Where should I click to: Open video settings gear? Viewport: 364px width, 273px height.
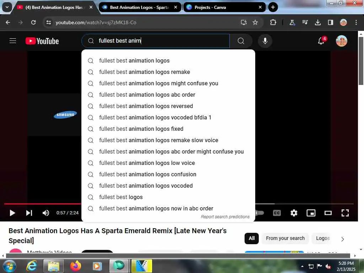pos(294,213)
